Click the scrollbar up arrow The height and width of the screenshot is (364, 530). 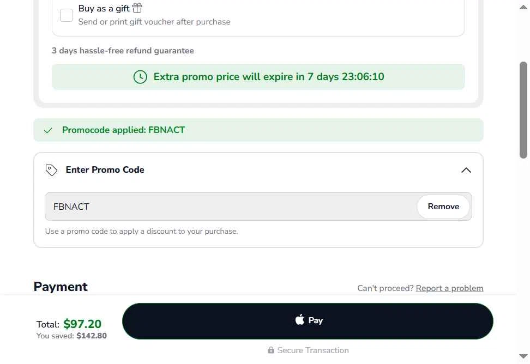[523, 8]
